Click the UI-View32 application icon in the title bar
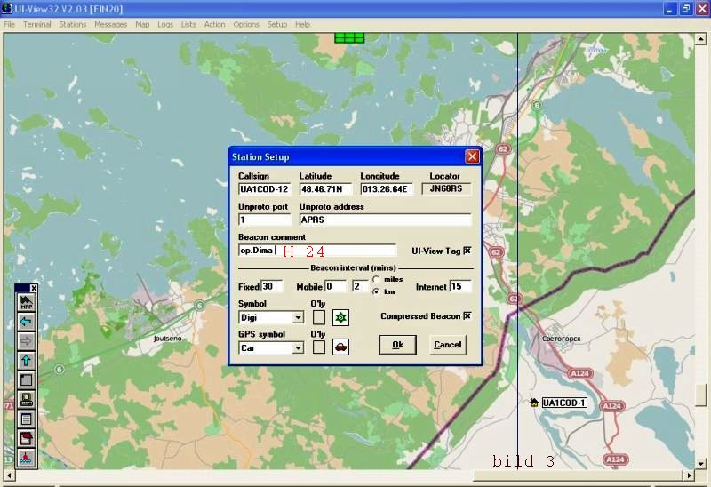The height and width of the screenshot is (487, 711). 6,8
